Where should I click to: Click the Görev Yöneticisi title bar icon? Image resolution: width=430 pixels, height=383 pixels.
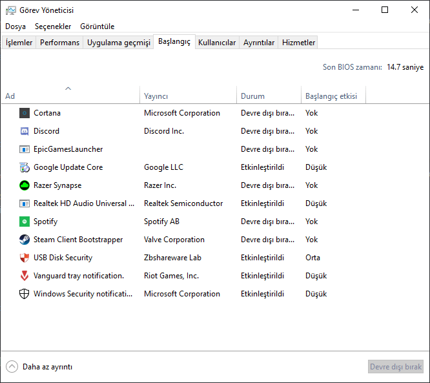tap(11, 10)
